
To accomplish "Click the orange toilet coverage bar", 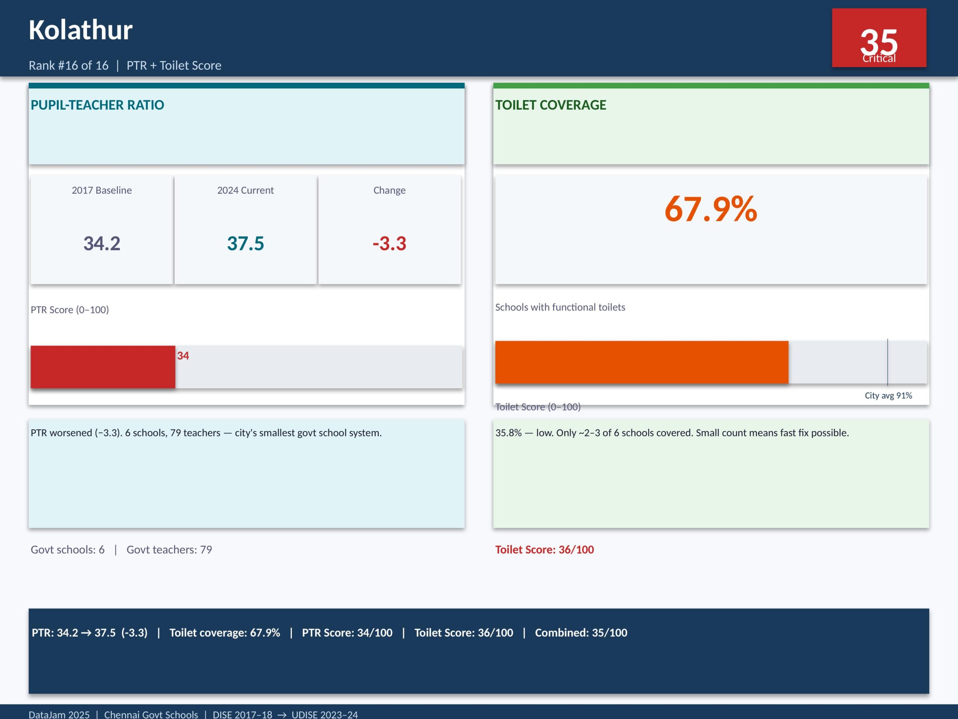I will coord(641,362).
